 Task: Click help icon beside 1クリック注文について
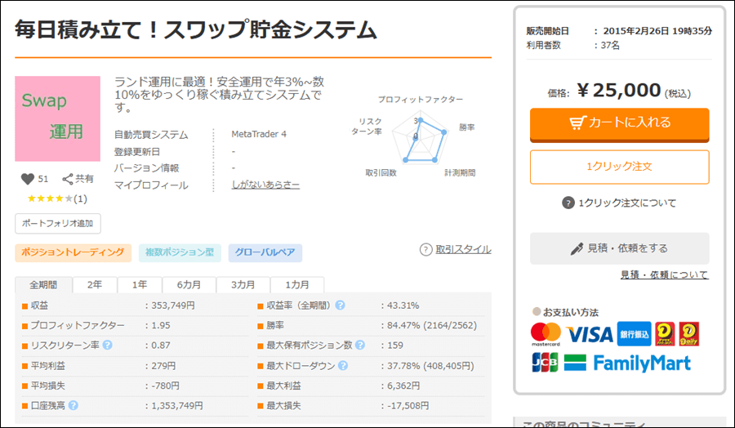point(568,203)
